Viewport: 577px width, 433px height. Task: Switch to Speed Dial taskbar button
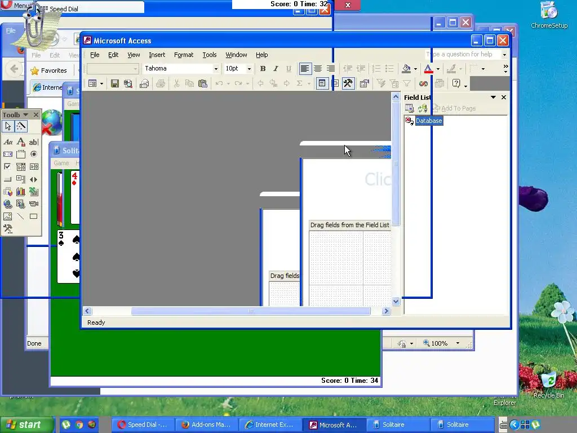[143, 425]
